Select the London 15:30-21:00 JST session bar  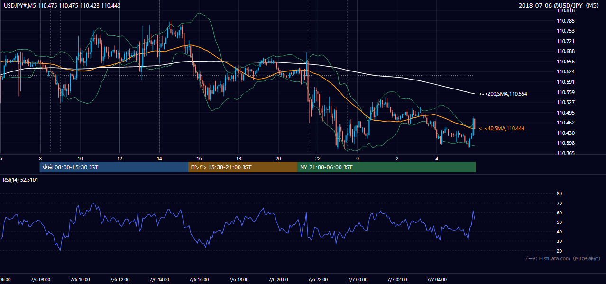click(243, 167)
